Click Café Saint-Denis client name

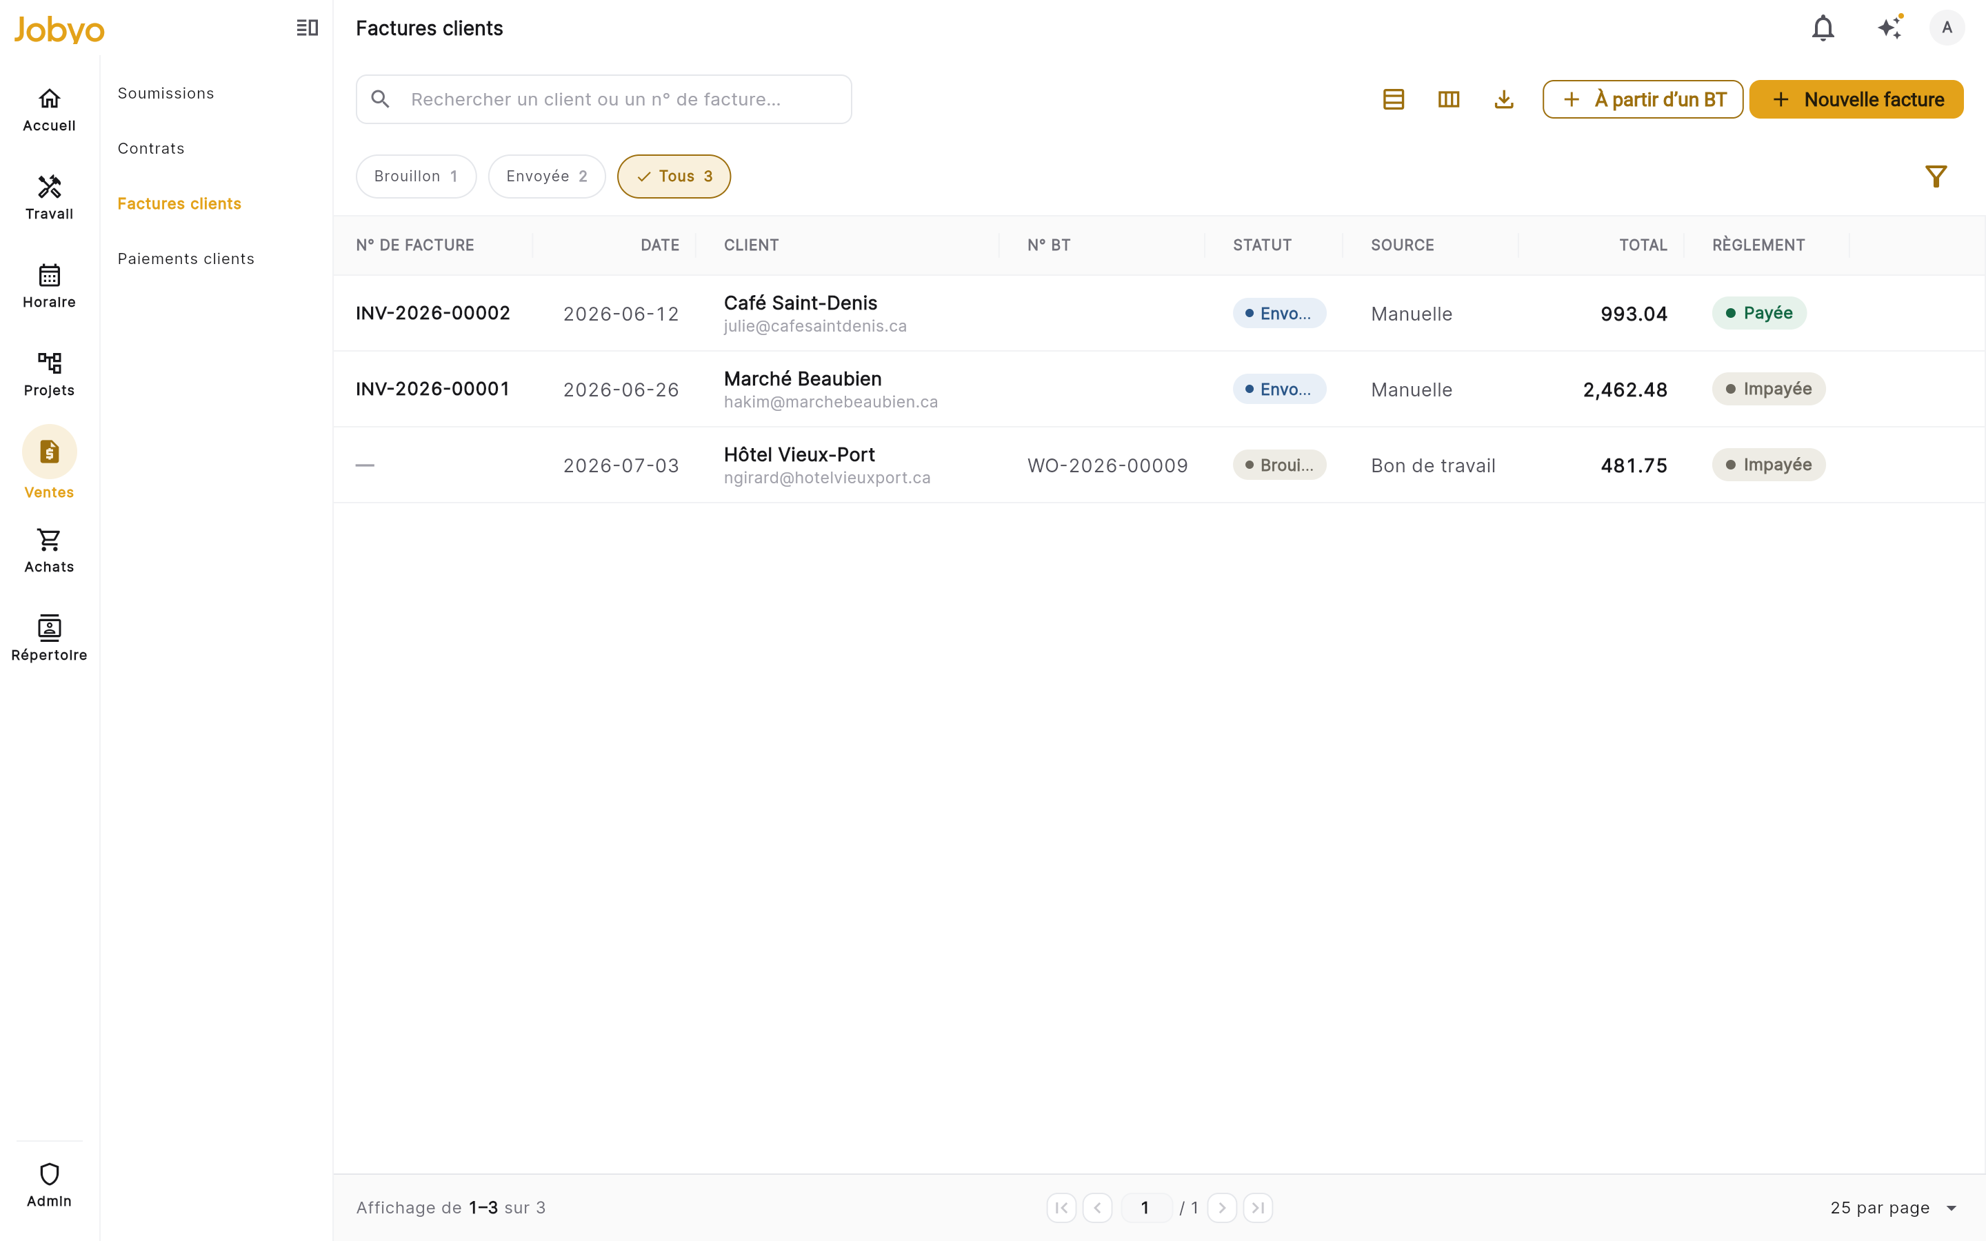[800, 303]
